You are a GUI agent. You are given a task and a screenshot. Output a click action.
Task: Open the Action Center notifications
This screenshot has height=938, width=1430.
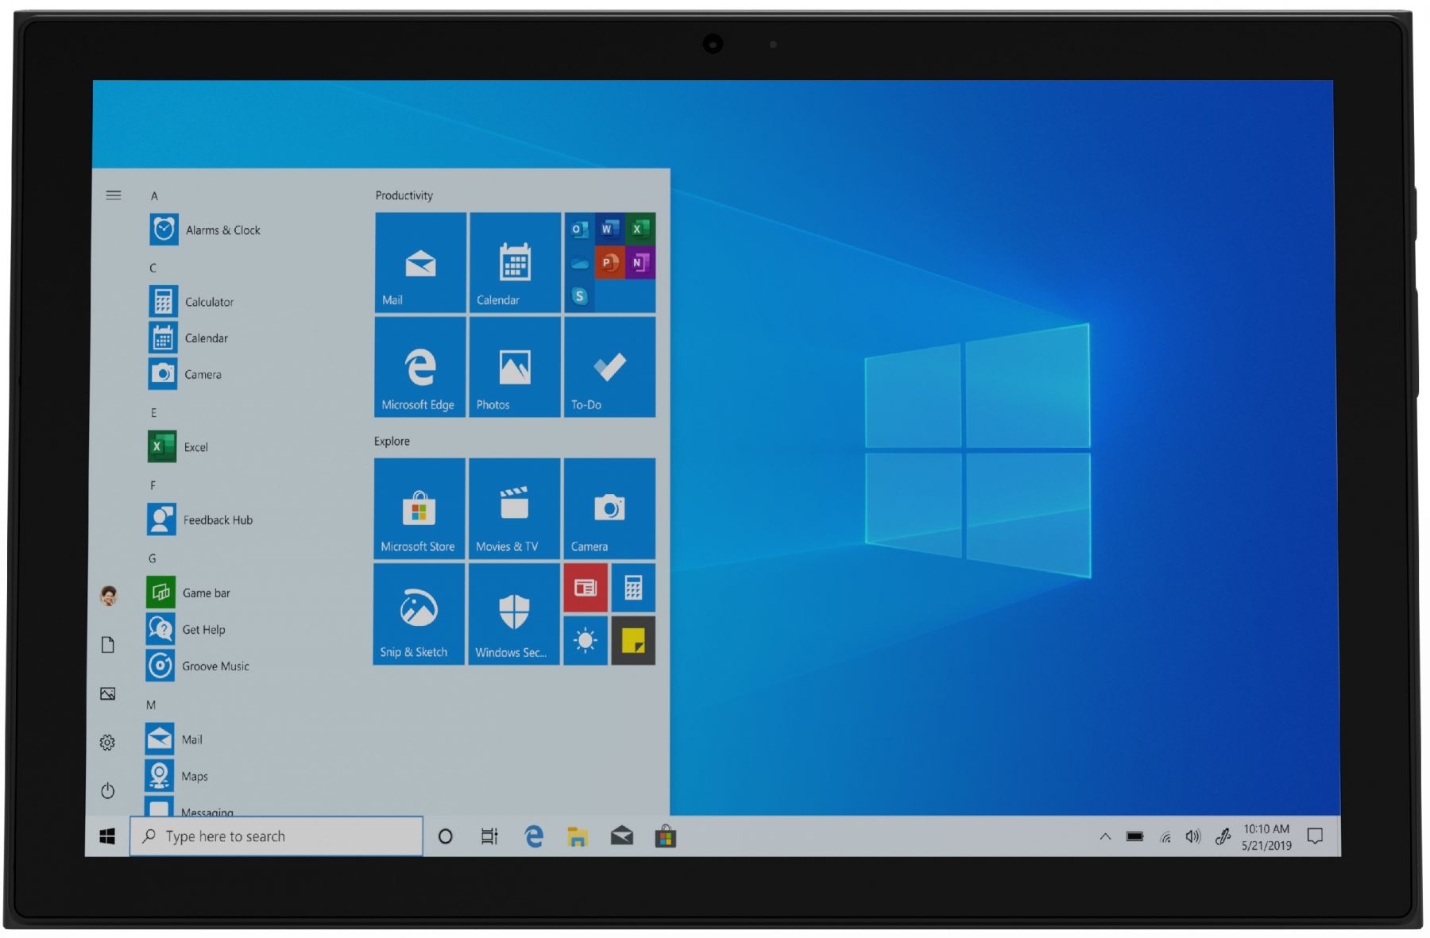pos(1316,836)
